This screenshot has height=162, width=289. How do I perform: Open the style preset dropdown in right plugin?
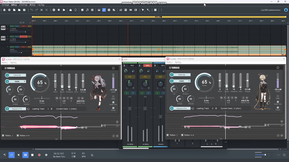(x=181, y=81)
